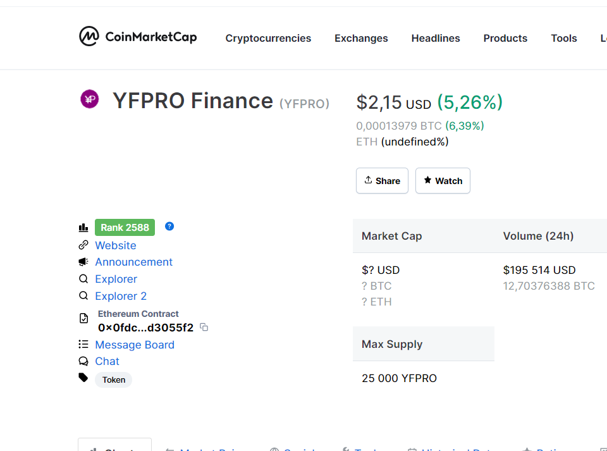Follow the Explorer link
Screen dimensions: 607x451
coord(116,279)
